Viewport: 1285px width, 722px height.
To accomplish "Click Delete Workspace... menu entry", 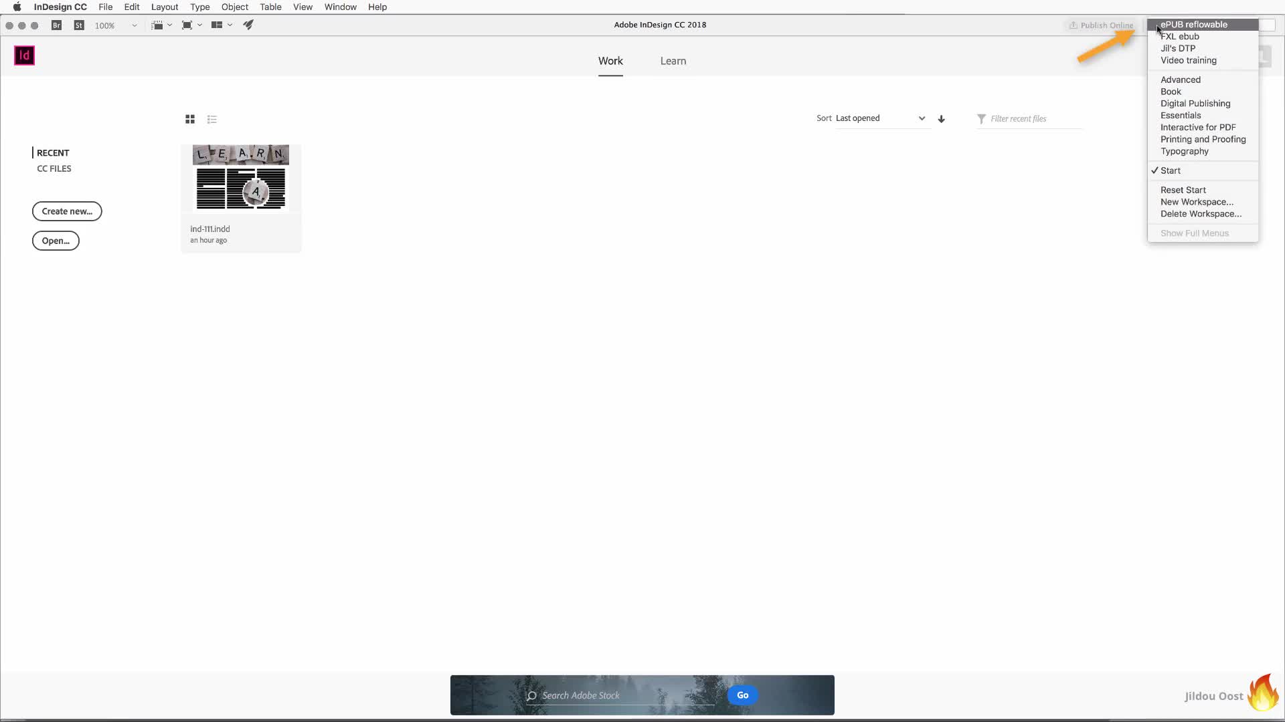I will point(1203,215).
